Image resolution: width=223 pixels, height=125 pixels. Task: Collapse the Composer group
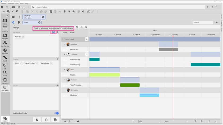[x=64, y=54]
